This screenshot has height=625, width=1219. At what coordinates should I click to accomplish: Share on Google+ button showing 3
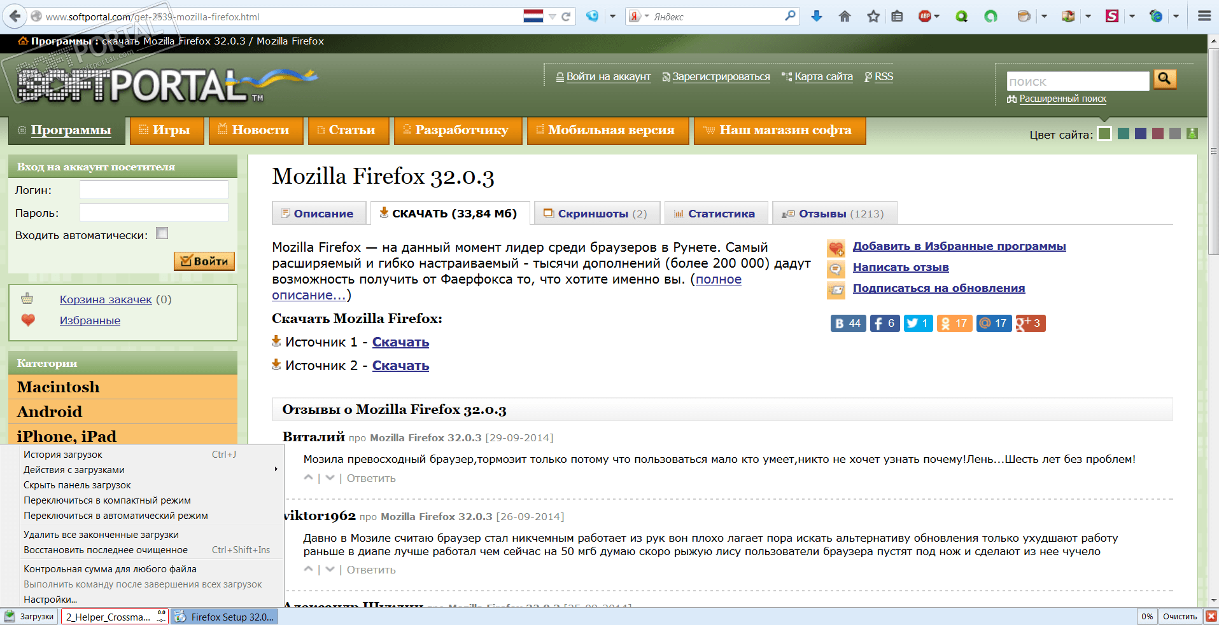click(1030, 323)
